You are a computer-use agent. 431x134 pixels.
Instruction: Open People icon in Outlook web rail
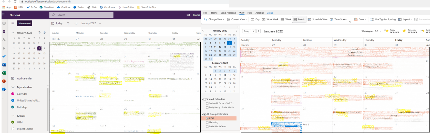(x=4, y=40)
